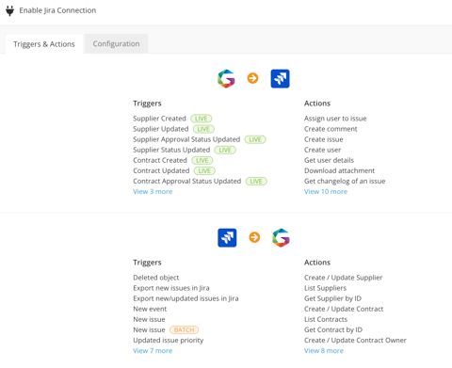Click LIVE badge beside Supplier Status Updated
Viewport: 452px width, 368px height.
coord(225,150)
